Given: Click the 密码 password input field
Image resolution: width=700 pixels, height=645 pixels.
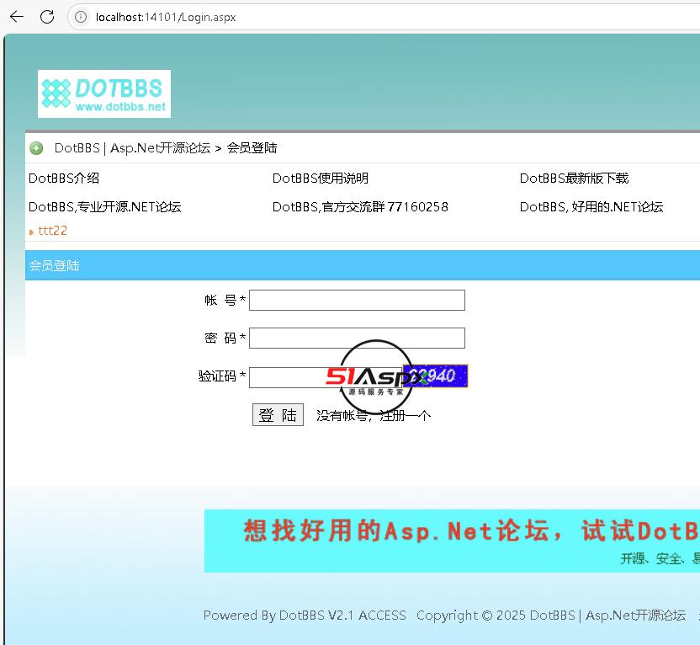Looking at the screenshot, I should tap(357, 338).
